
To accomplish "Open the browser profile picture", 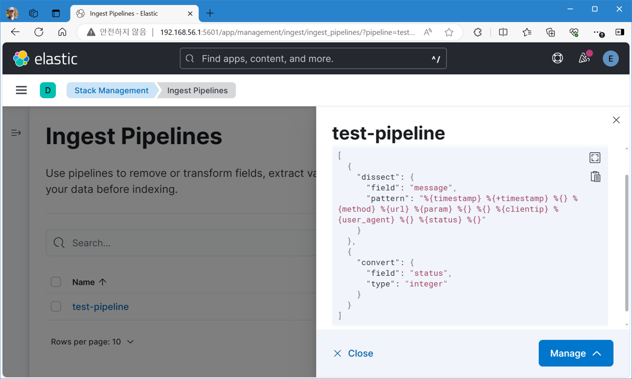I will point(12,13).
